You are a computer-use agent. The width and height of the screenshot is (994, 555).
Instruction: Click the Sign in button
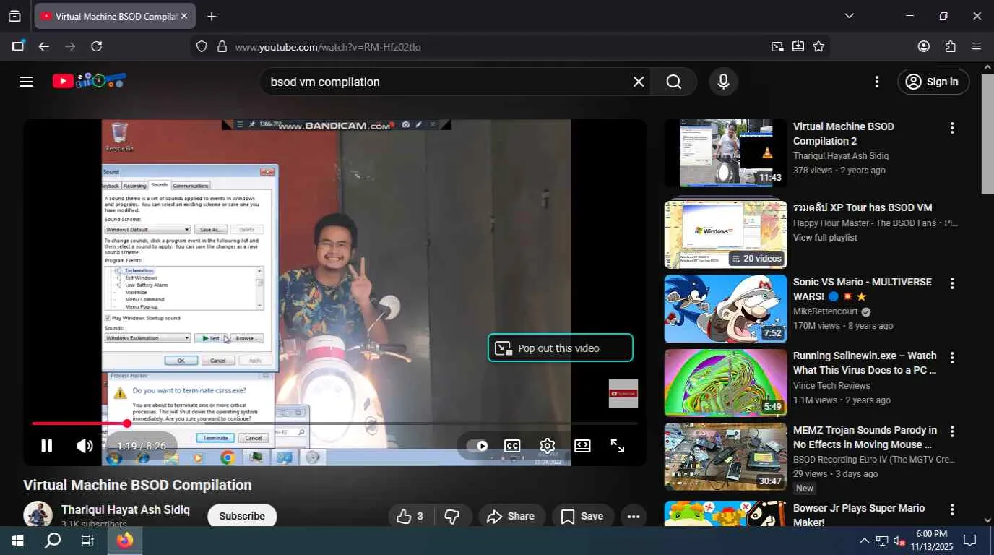pyautogui.click(x=933, y=82)
